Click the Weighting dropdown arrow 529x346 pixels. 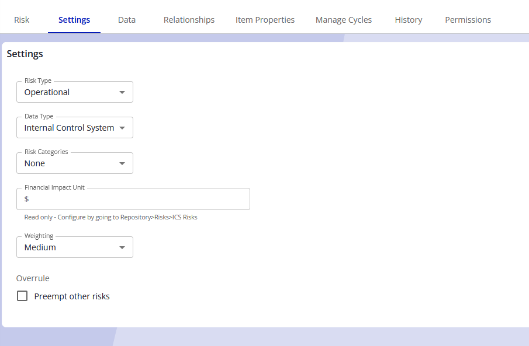pyautogui.click(x=122, y=247)
